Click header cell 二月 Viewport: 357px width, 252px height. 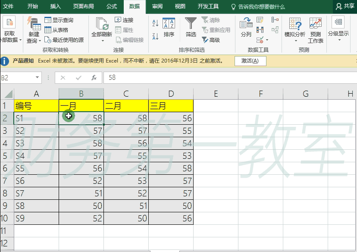(126, 106)
